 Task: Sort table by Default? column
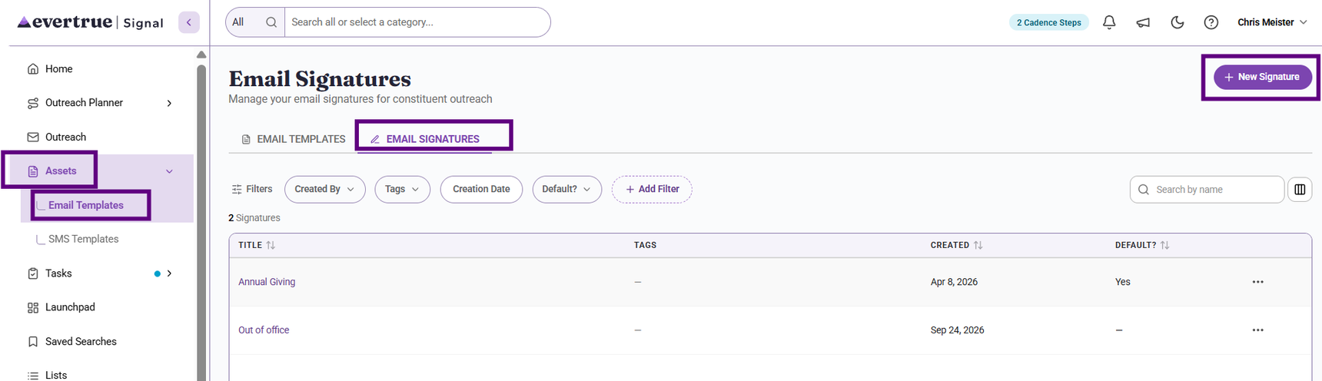tap(1142, 245)
